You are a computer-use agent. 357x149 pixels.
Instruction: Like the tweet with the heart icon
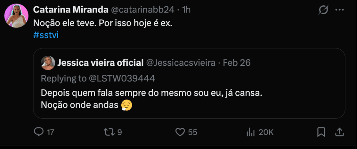(x=180, y=132)
